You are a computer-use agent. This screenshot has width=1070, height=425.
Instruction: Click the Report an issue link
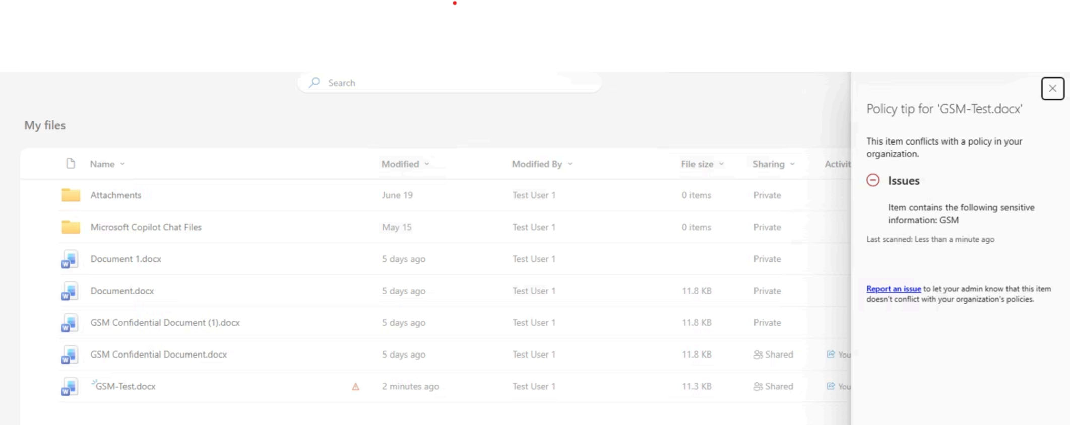click(894, 289)
